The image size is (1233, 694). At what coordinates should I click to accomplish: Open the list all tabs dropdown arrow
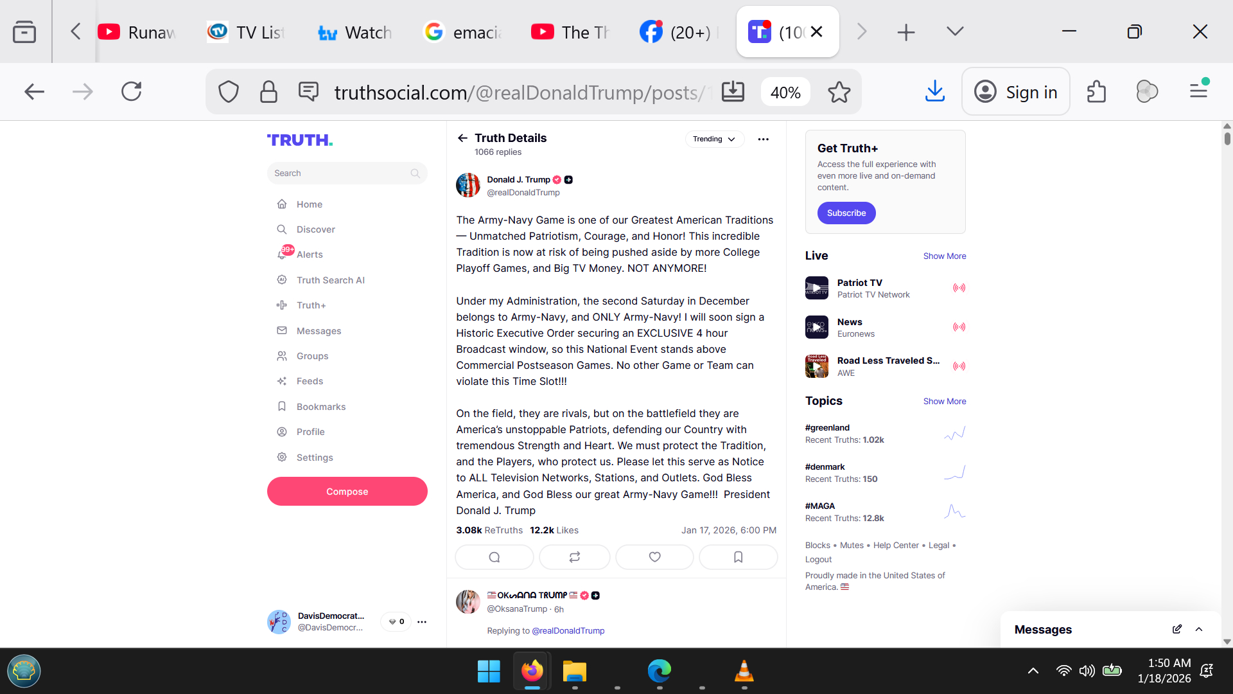click(x=955, y=31)
